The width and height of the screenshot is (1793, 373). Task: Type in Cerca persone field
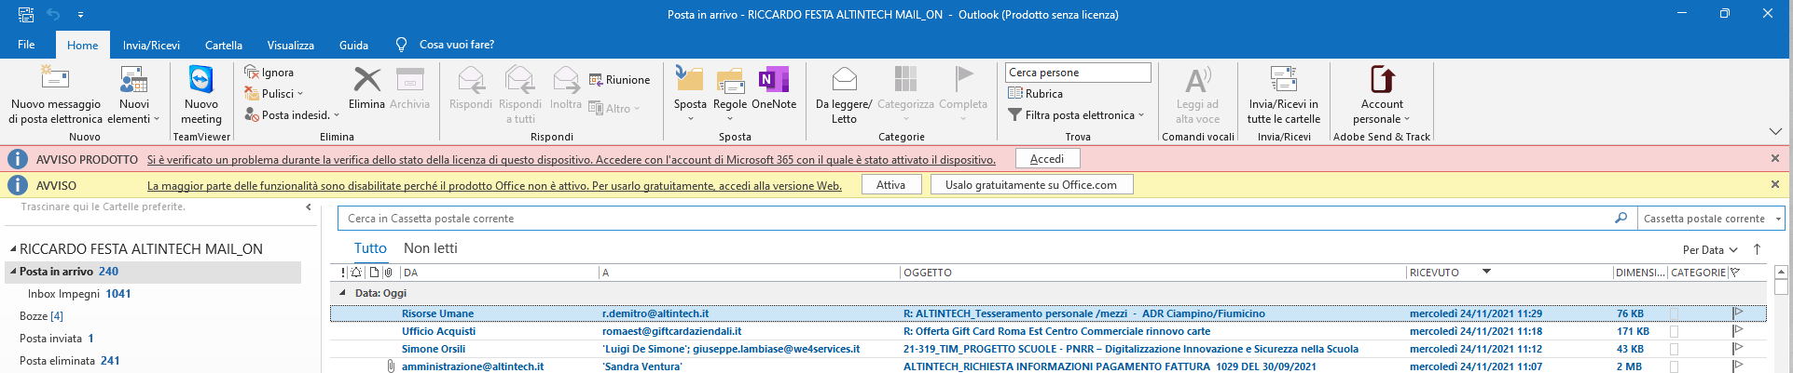pyautogui.click(x=1078, y=73)
